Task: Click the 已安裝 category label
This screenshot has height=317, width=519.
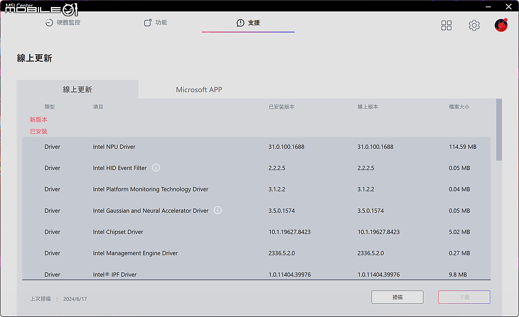Action: coord(38,132)
